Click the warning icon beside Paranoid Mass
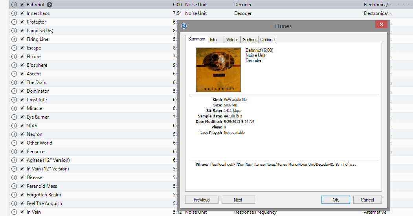Viewport: 413px width, 216px height. (14, 186)
